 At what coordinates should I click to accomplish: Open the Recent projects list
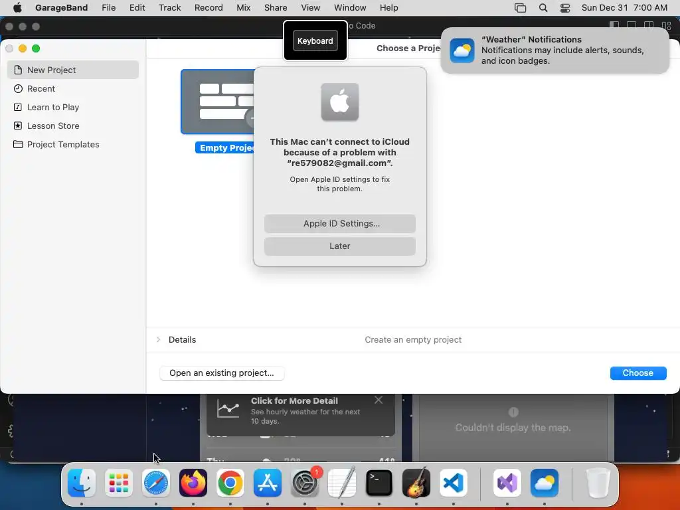(73, 88)
